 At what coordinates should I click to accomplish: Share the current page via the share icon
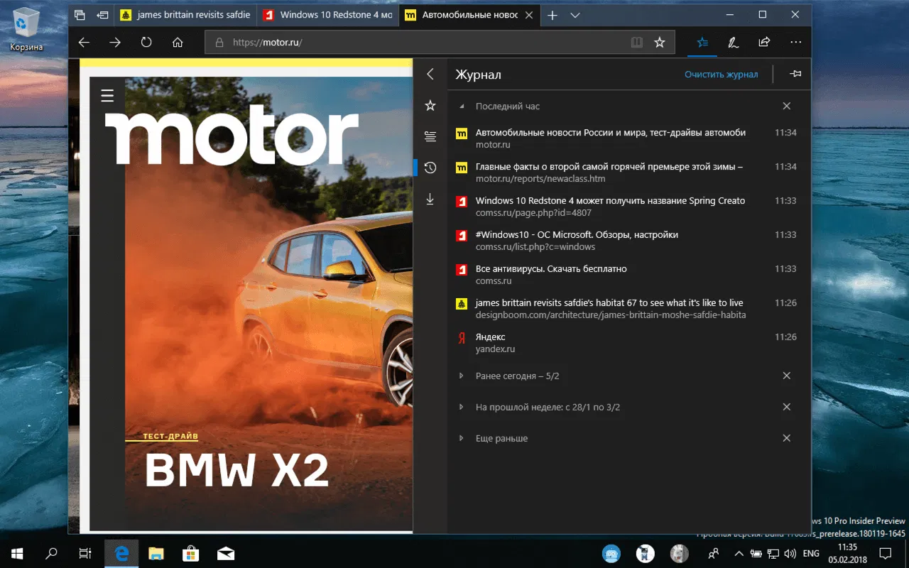[764, 43]
